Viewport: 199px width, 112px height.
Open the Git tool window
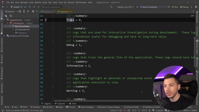coord(7,107)
